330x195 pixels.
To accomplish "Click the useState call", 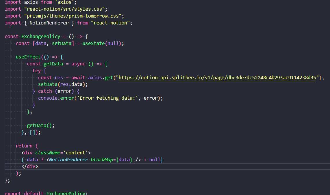I will pyautogui.click(x=93, y=43).
